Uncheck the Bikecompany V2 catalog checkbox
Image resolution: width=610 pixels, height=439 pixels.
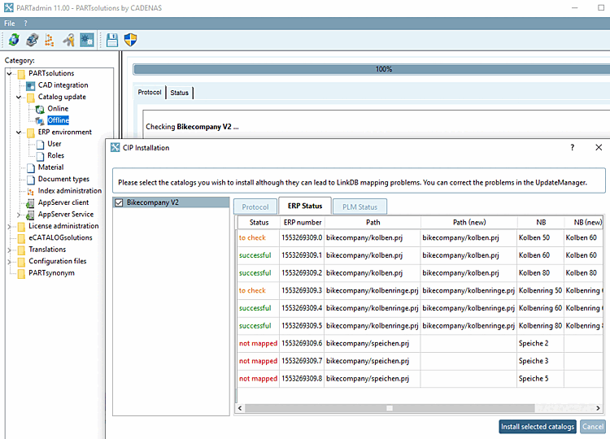[119, 202]
